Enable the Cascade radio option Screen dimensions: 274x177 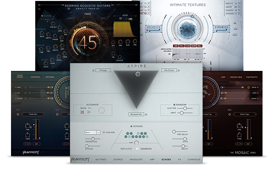(x=104, y=132)
